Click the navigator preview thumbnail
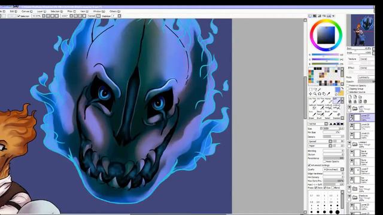383x215 pixels. (x=362, y=30)
